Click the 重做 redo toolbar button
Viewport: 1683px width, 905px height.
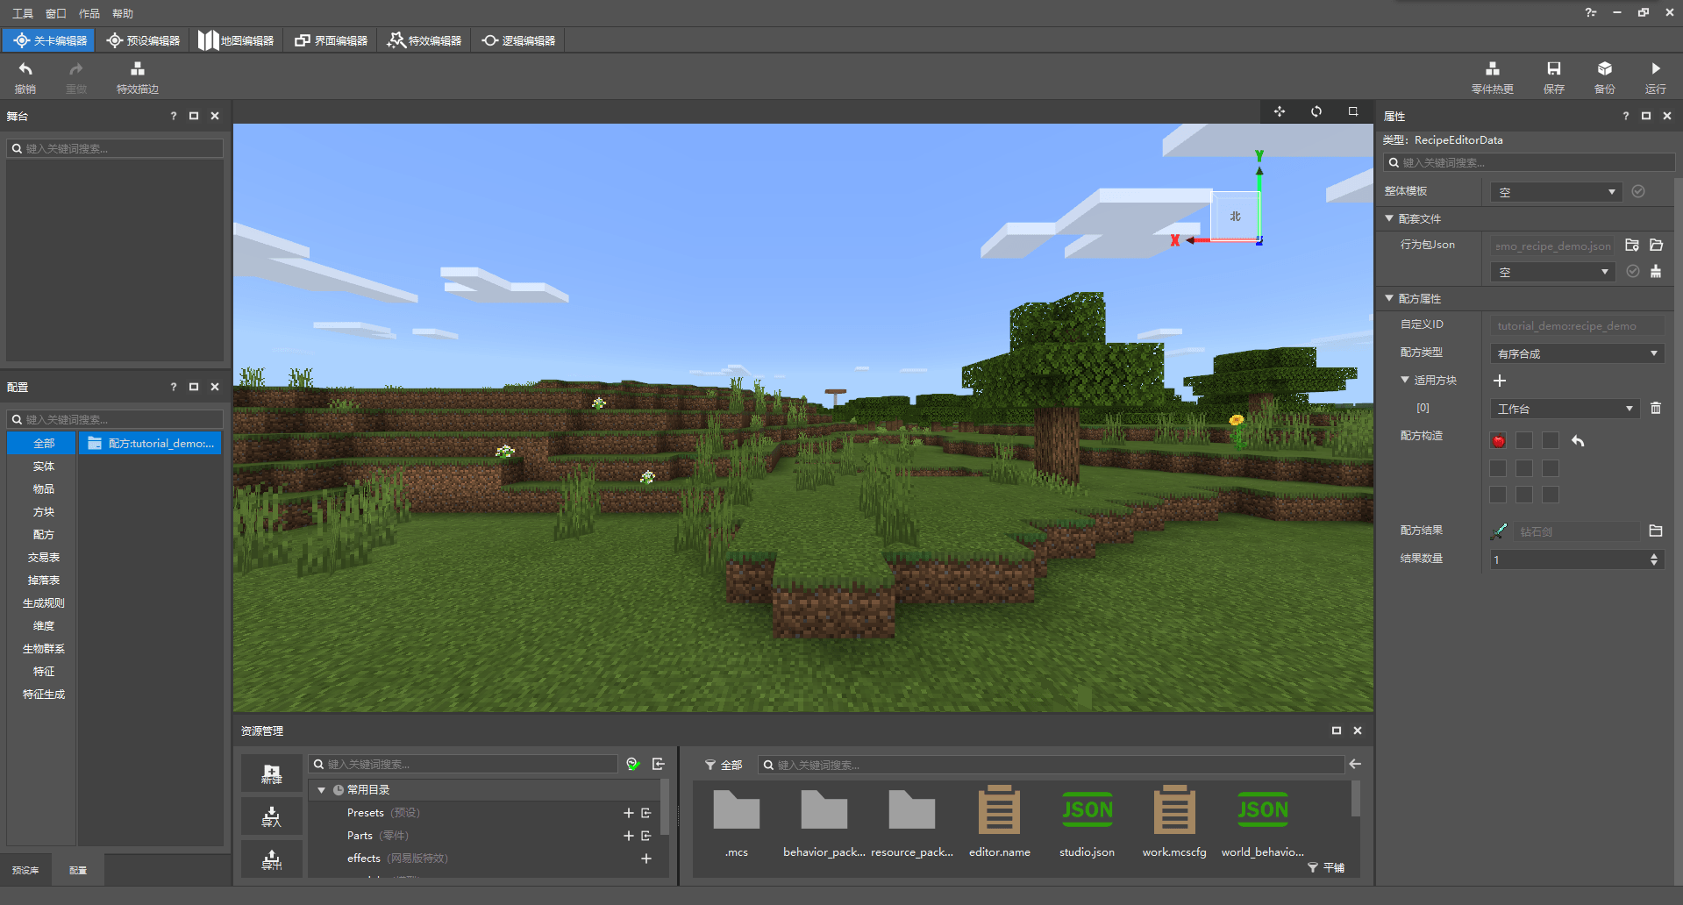tap(76, 77)
